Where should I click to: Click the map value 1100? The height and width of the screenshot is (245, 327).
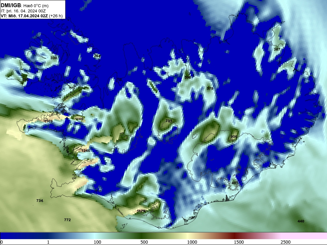[79, 119]
